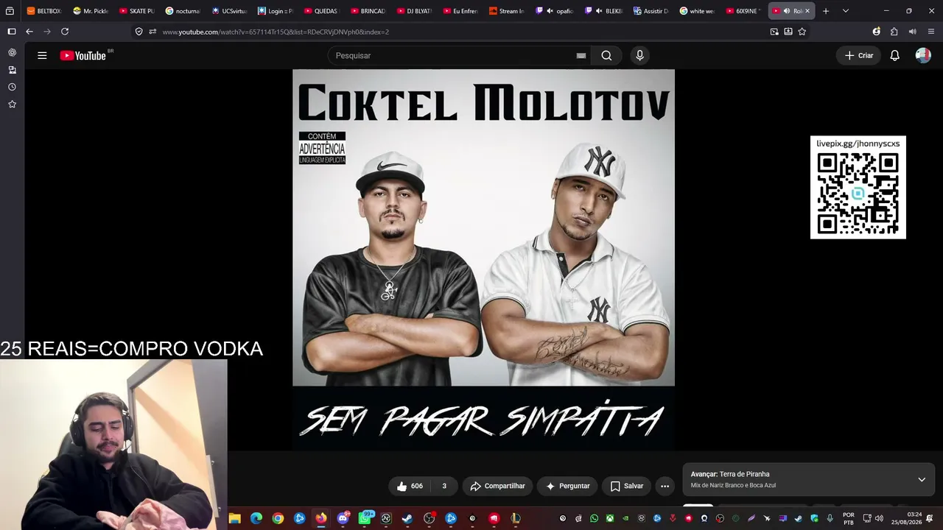Open the POR PTB language switcher
Image resolution: width=943 pixels, height=530 pixels.
(849, 518)
